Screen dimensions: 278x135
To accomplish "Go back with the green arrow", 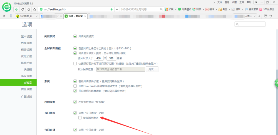I will coord(16,9).
